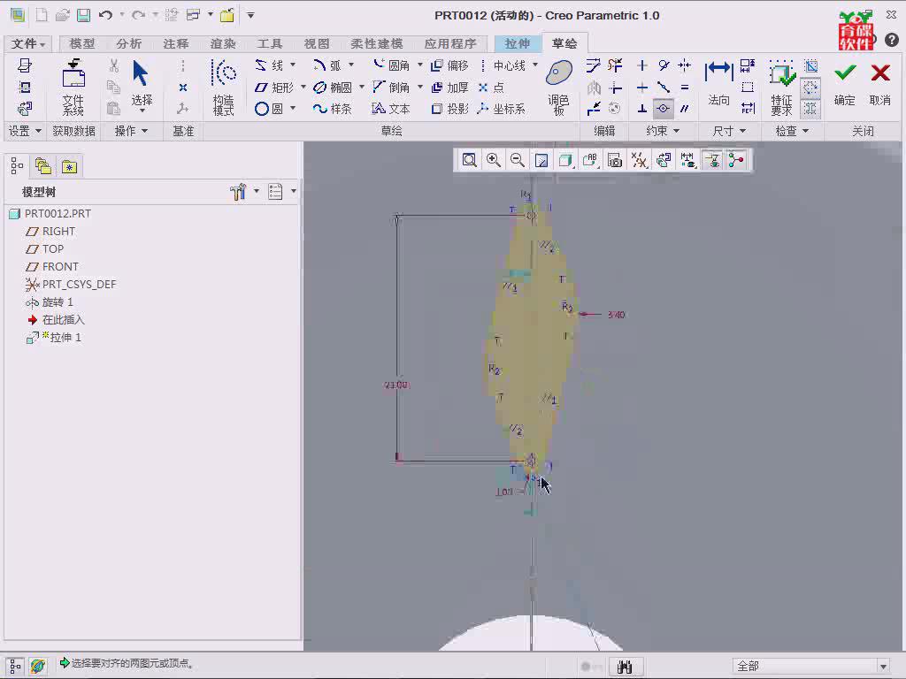Open Feature Requirements check
The image size is (906, 679).
coord(782,87)
